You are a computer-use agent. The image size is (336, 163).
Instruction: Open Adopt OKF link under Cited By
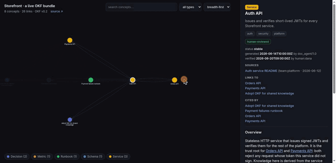click(269, 106)
